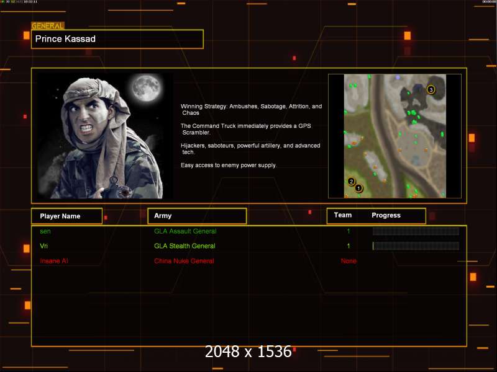The image size is (497, 372).
Task: Click the Prince Kassad name field
Action: coord(117,39)
